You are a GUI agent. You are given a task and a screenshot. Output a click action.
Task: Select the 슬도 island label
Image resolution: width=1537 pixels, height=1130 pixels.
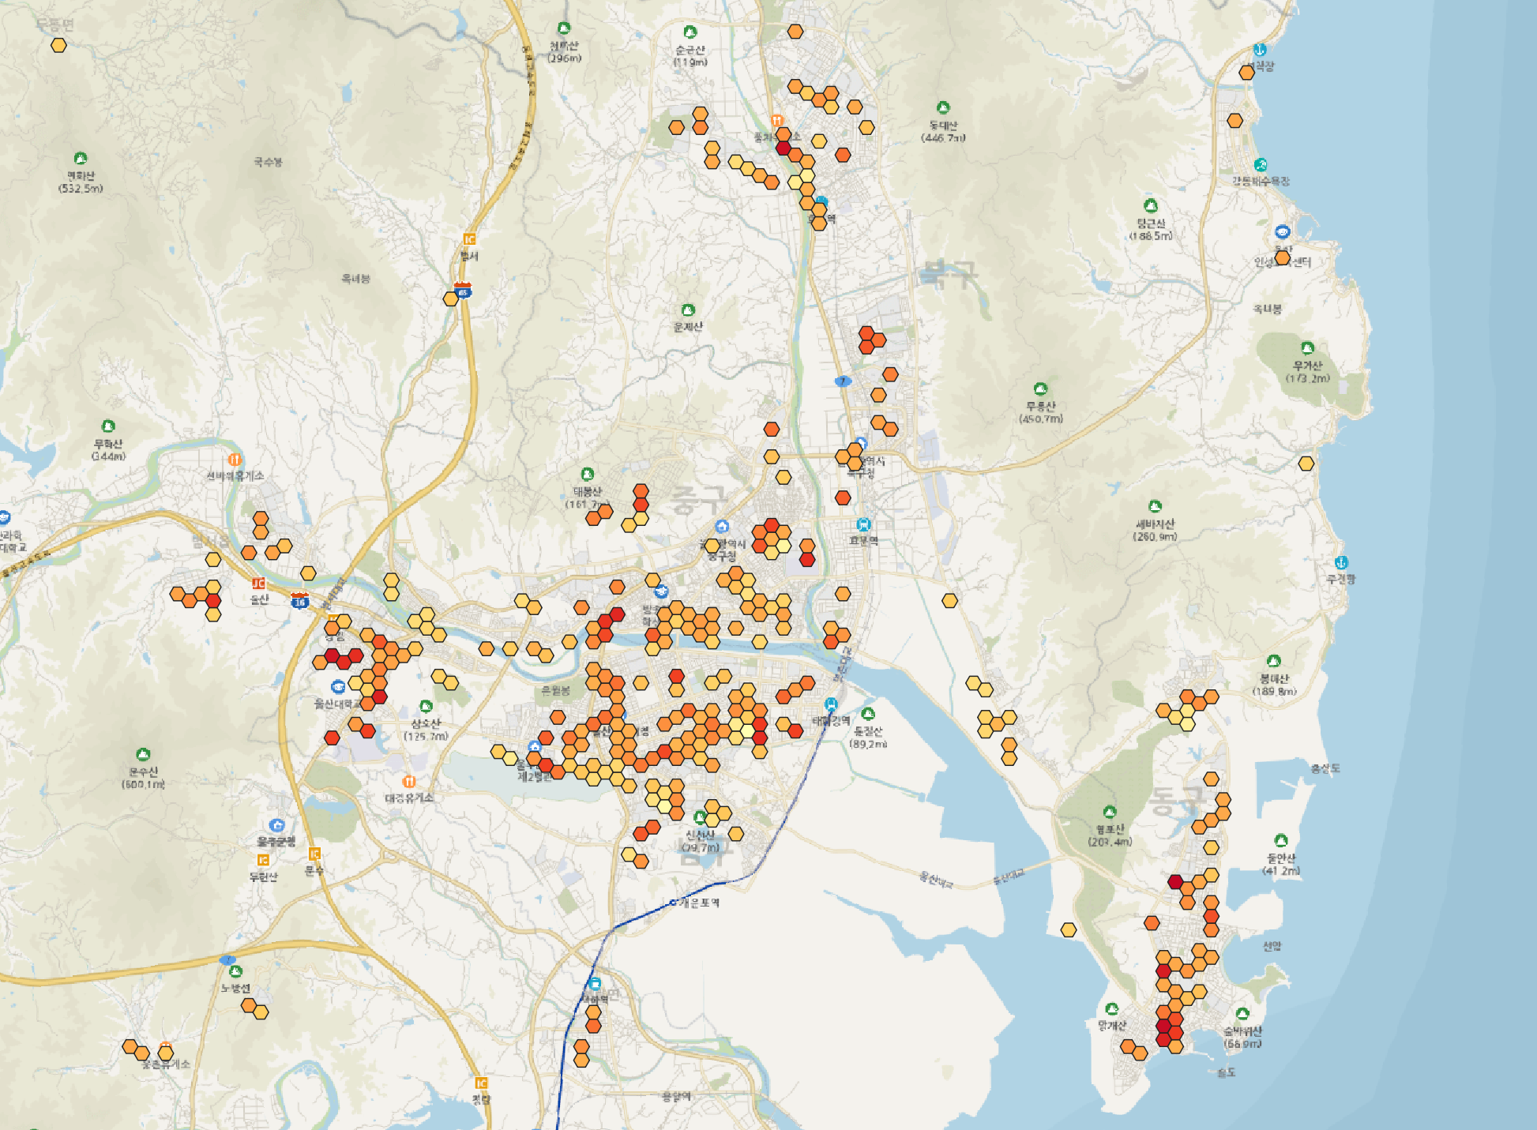click(x=1226, y=1072)
